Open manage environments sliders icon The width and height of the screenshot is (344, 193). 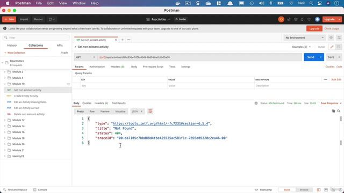pos(339,38)
